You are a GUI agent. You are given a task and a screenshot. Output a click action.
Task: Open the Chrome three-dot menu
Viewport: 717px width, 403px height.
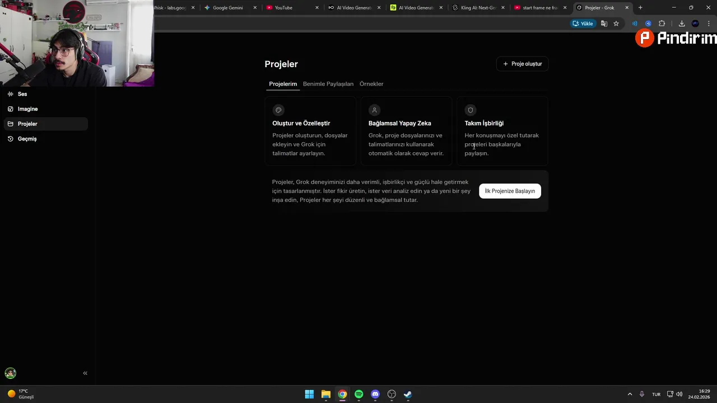coord(709,24)
